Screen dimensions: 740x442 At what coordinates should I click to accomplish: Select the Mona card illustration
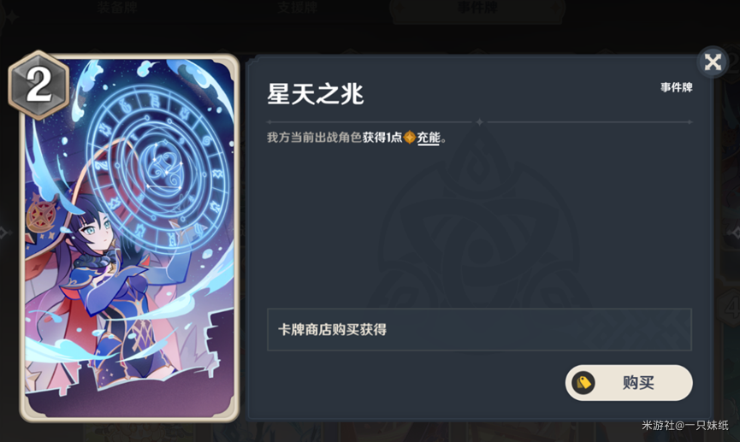tap(129, 238)
